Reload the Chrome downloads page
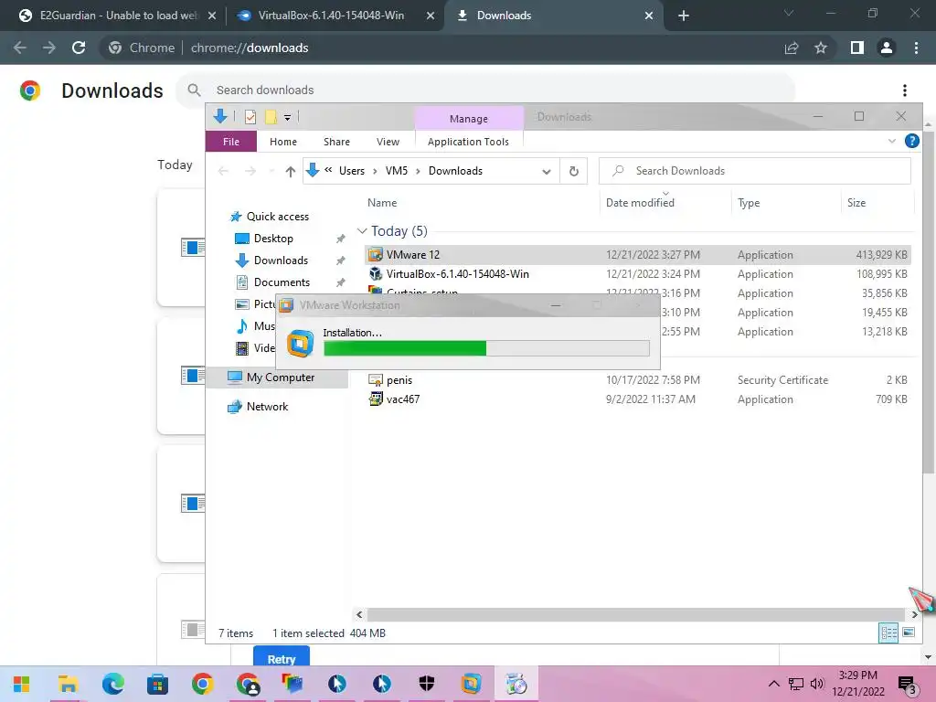 (x=79, y=48)
